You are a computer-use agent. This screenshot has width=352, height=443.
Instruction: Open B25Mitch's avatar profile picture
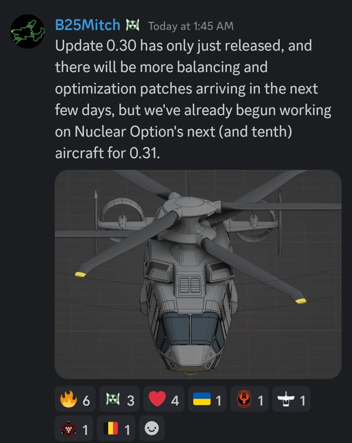tap(28, 31)
